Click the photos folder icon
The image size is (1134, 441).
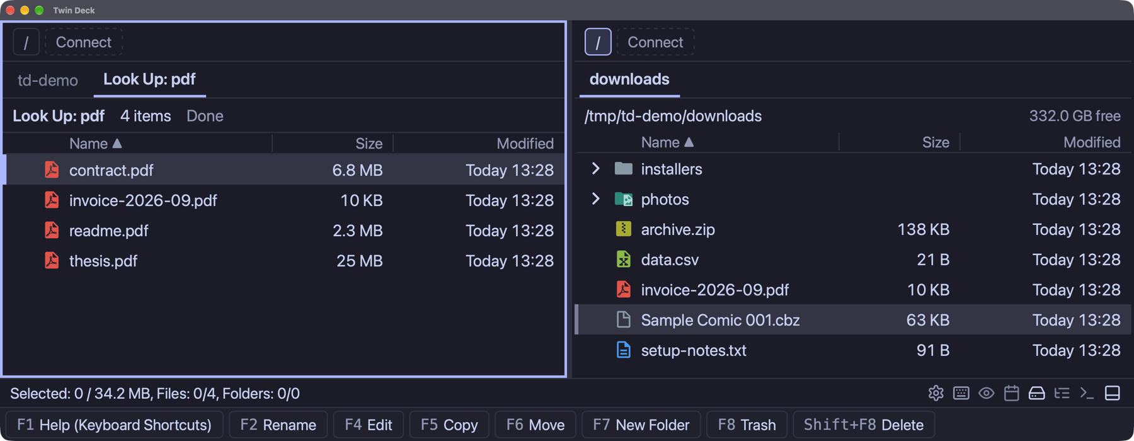623,198
